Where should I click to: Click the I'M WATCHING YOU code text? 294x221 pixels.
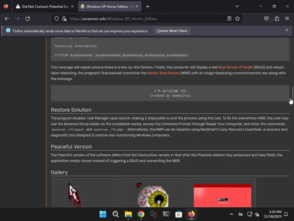[170, 91]
